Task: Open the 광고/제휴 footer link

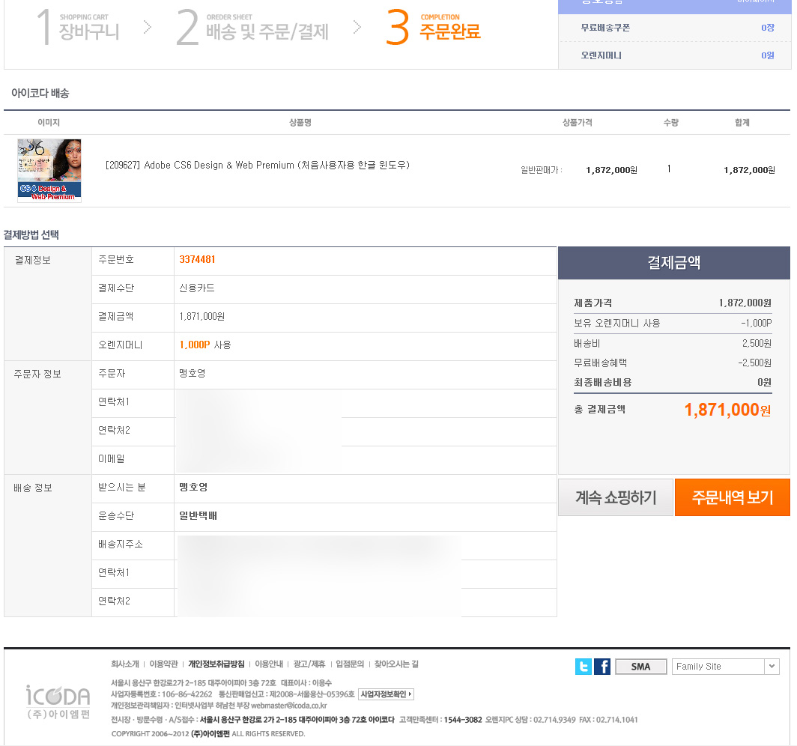Action: [309, 664]
